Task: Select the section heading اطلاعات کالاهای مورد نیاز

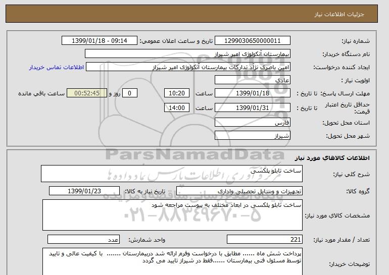Action: tap(332, 157)
